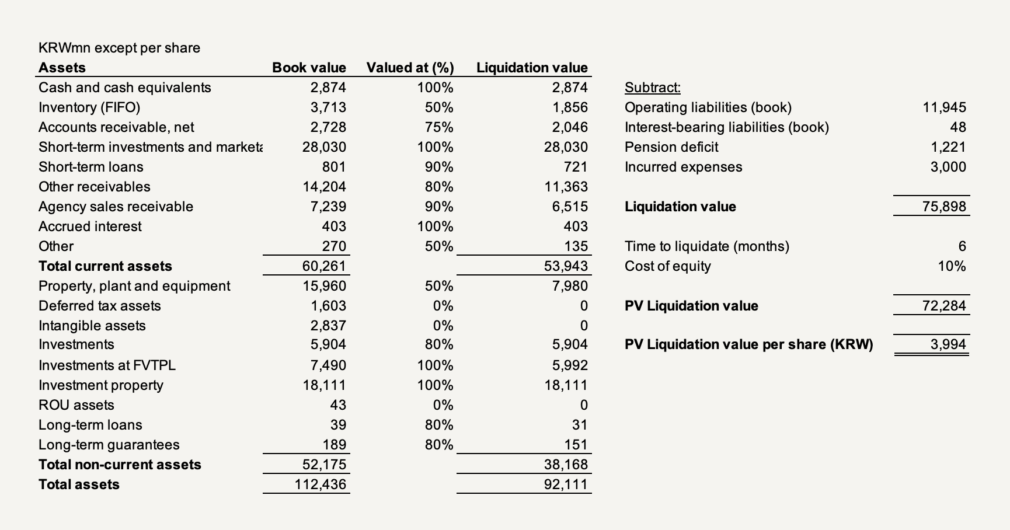Screen dimensions: 1010x530
Task: Select the 75% valuation for Accounts receivable
Action: click(x=439, y=127)
